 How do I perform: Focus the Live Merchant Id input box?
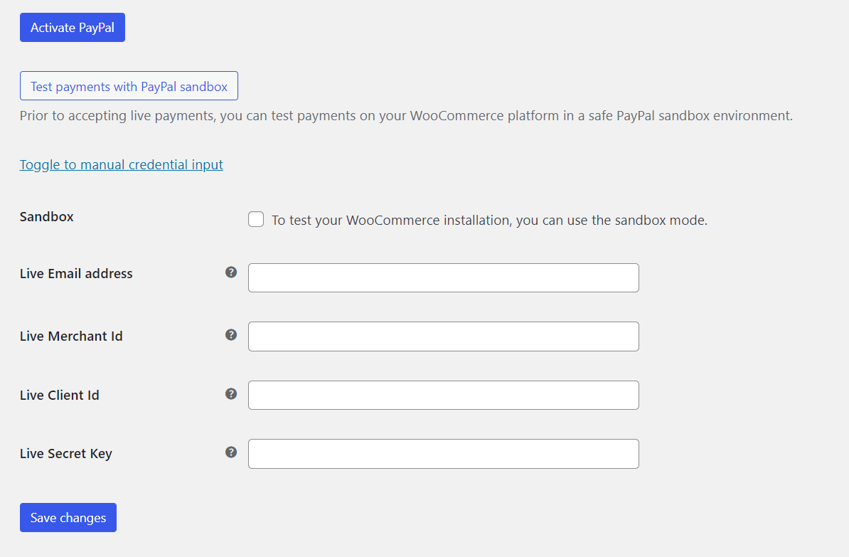[443, 336]
